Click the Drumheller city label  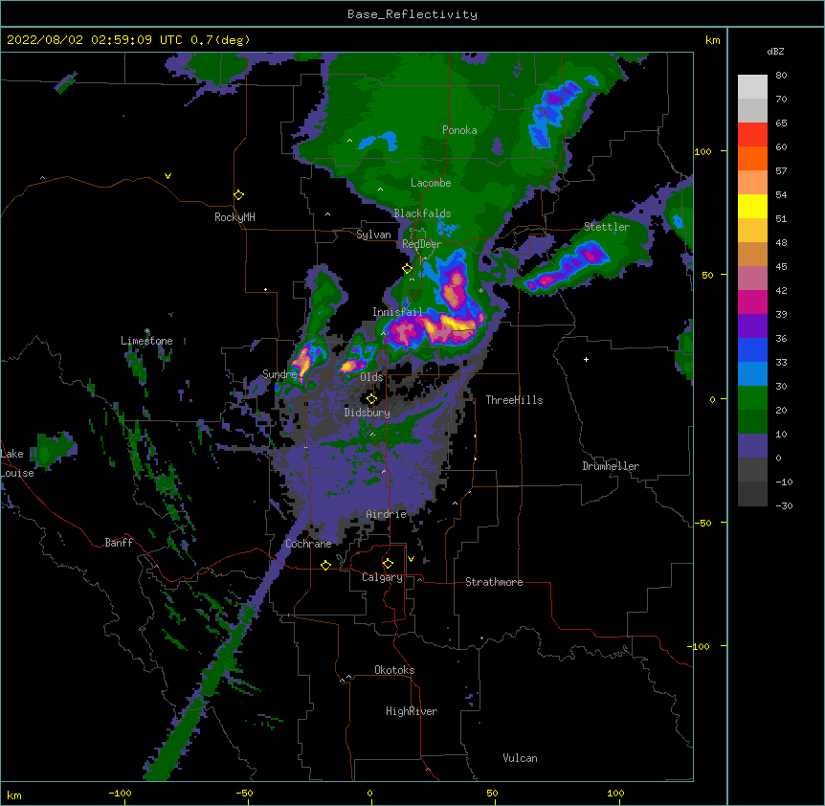(x=611, y=466)
